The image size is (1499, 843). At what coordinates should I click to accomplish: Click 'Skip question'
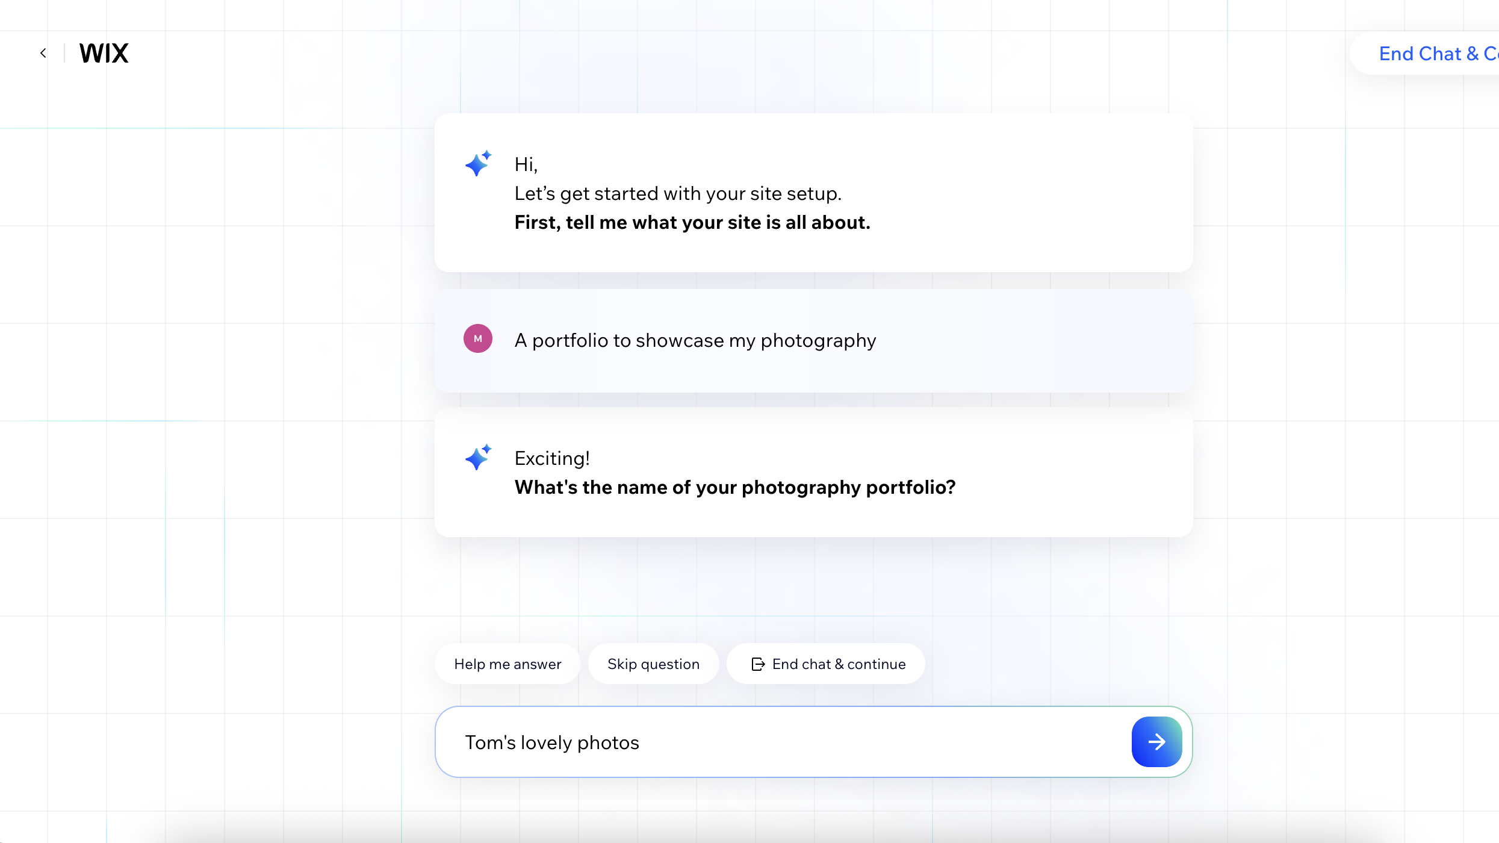pyautogui.click(x=654, y=664)
